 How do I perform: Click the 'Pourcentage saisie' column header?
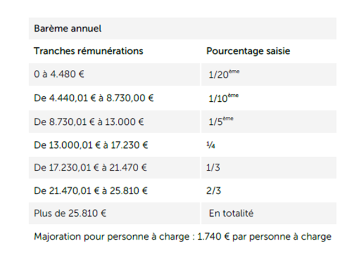click(x=248, y=51)
